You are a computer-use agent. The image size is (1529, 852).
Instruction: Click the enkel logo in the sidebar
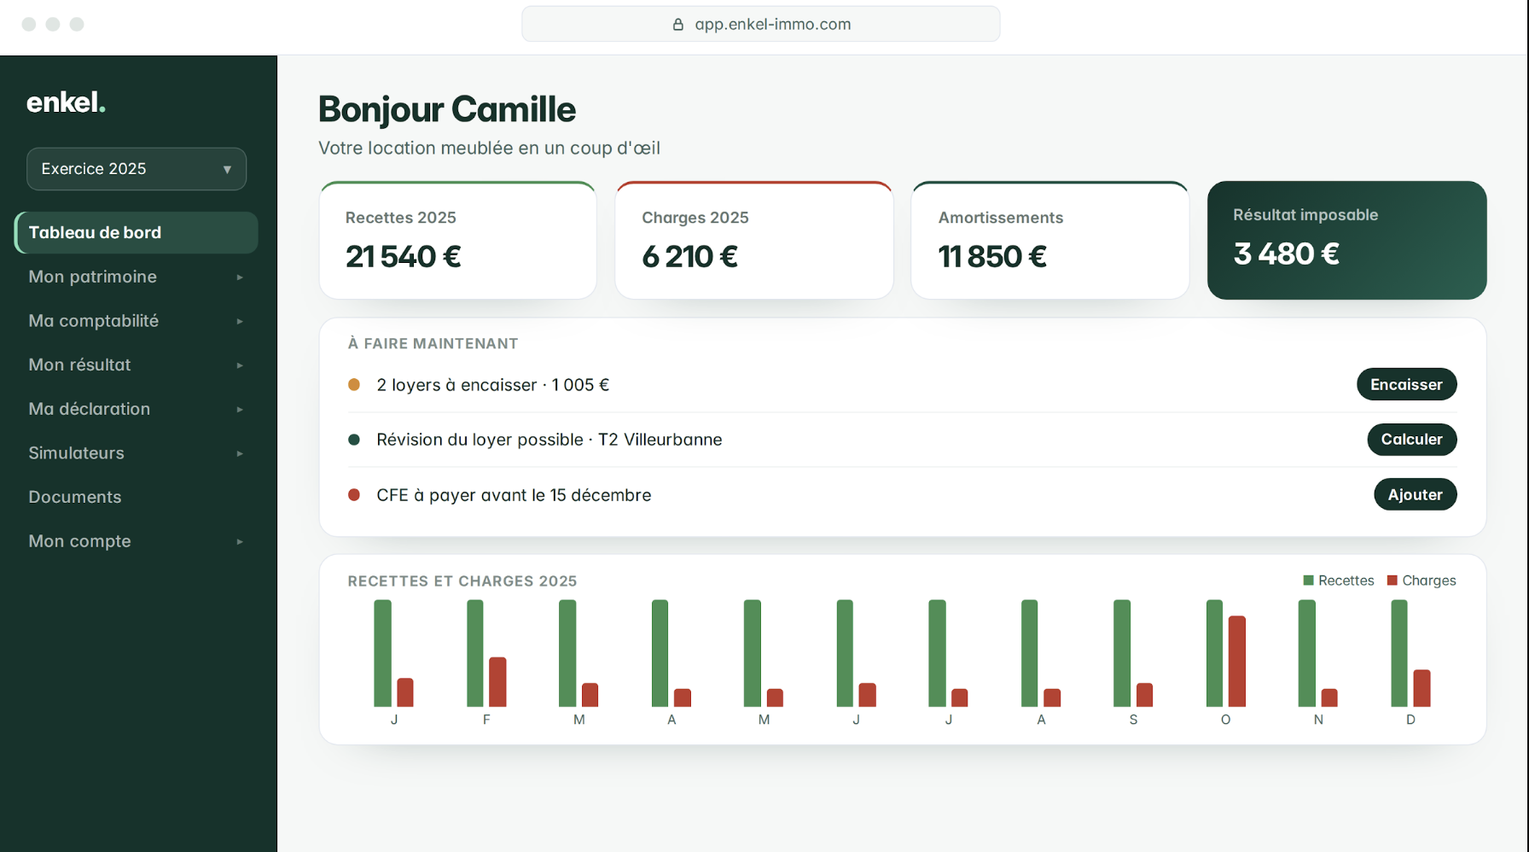tap(66, 102)
